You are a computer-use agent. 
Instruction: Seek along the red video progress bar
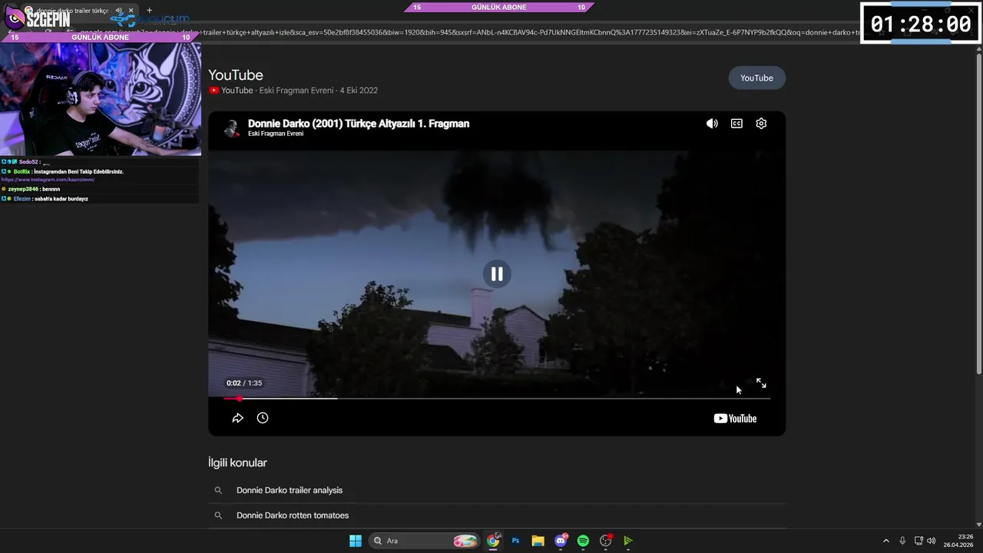pos(497,399)
